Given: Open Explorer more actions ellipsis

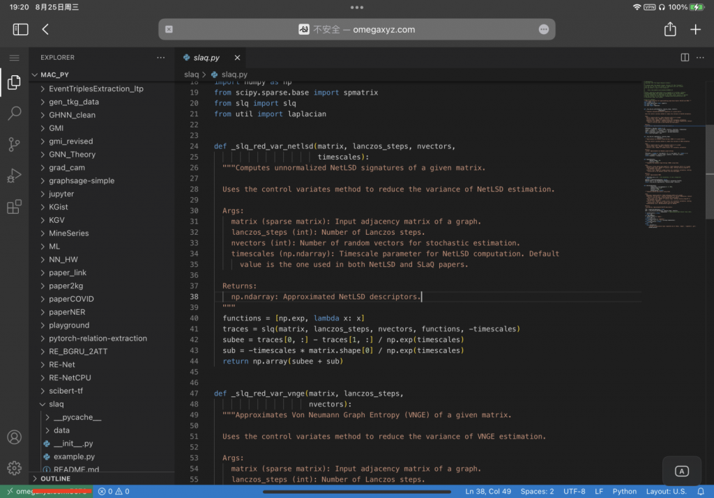Looking at the screenshot, I should pyautogui.click(x=161, y=58).
